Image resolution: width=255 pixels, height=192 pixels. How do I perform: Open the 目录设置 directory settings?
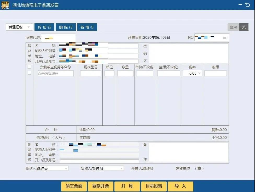coord(154,186)
